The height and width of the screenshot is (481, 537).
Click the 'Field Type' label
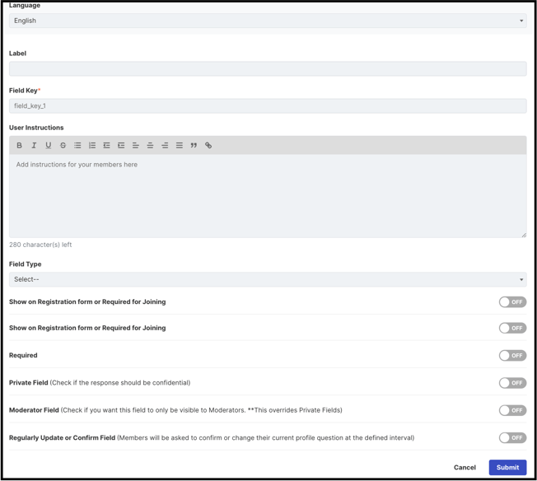click(25, 264)
